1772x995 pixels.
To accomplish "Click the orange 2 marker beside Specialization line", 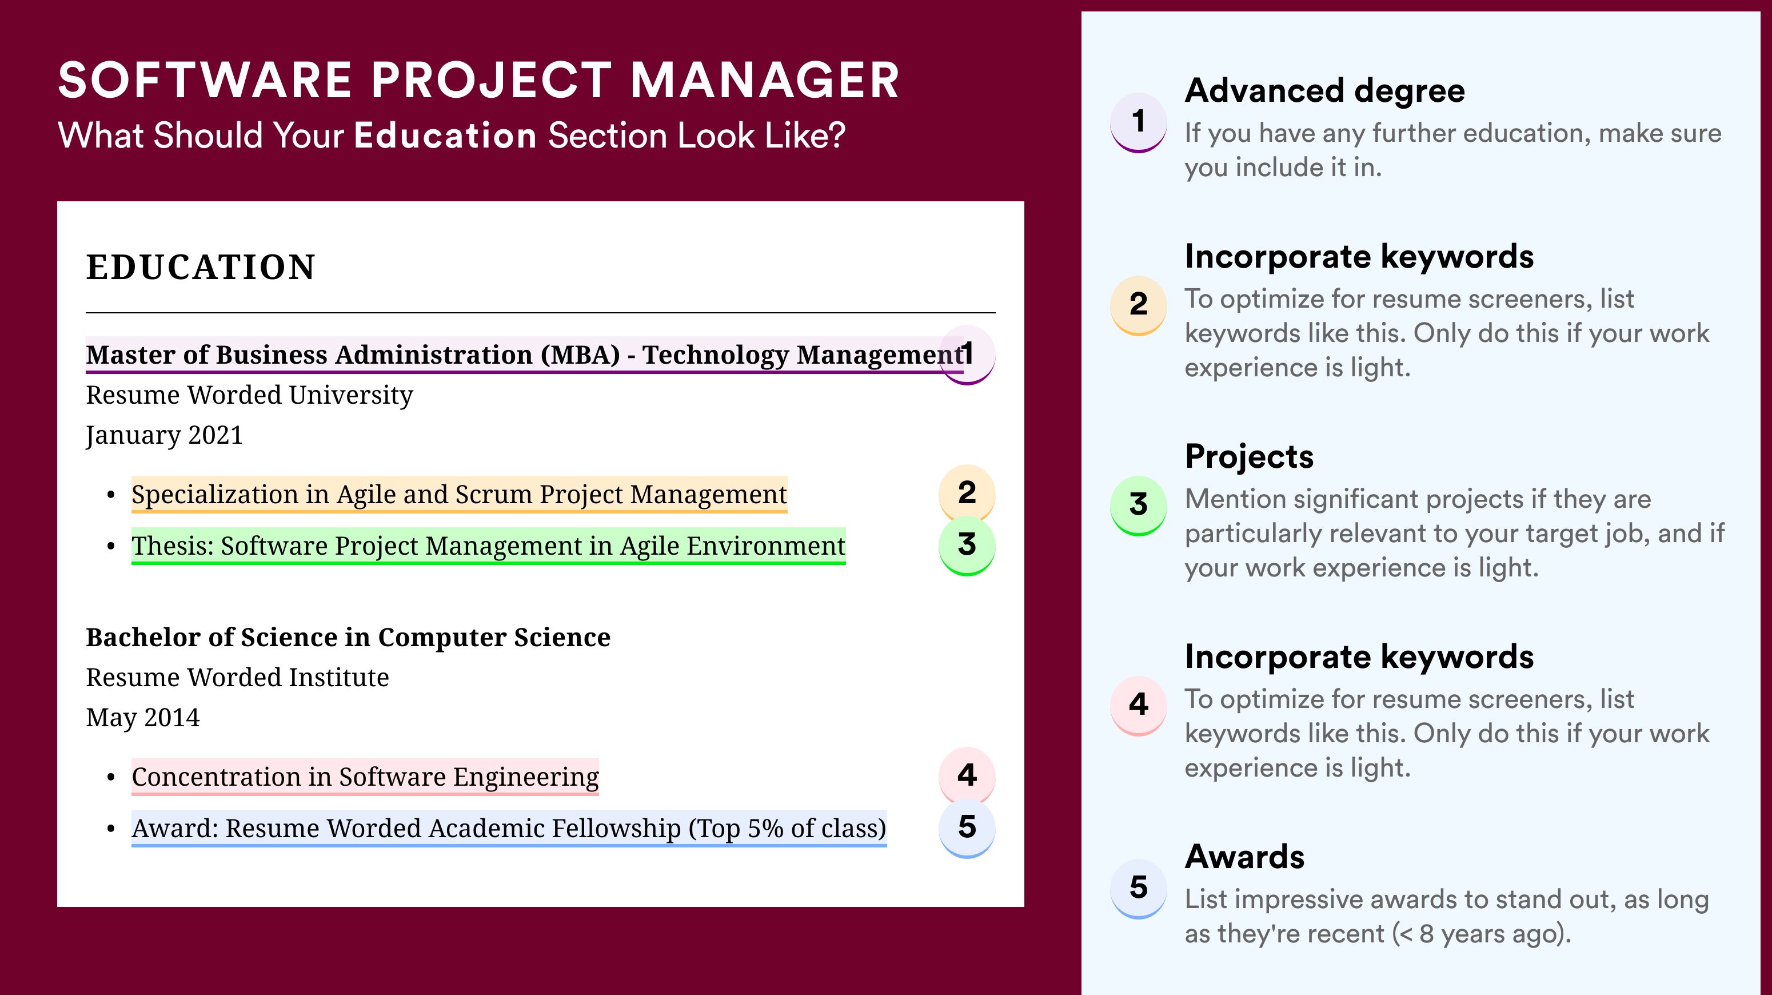I will pyautogui.click(x=967, y=493).
